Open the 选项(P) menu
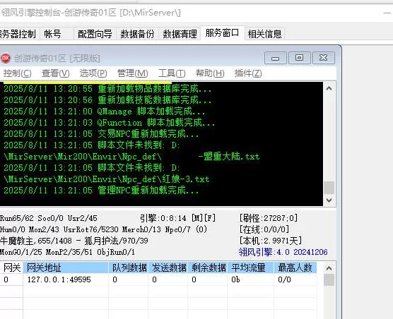393x319 pixels. 93,73
